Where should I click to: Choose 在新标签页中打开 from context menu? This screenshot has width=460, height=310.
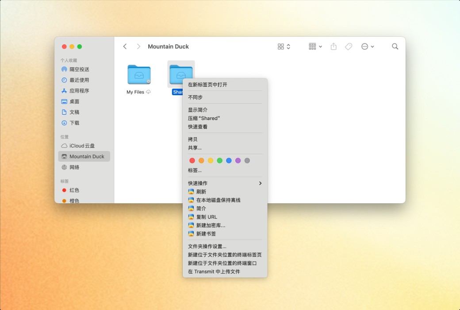(225, 85)
